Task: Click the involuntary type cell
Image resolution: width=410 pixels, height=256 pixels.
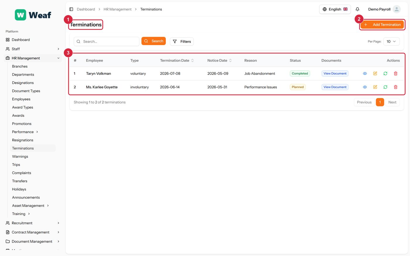Action: tap(139, 87)
